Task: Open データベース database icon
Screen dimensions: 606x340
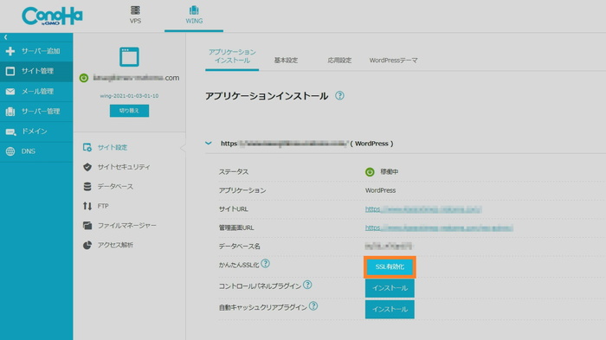Action: click(87, 186)
